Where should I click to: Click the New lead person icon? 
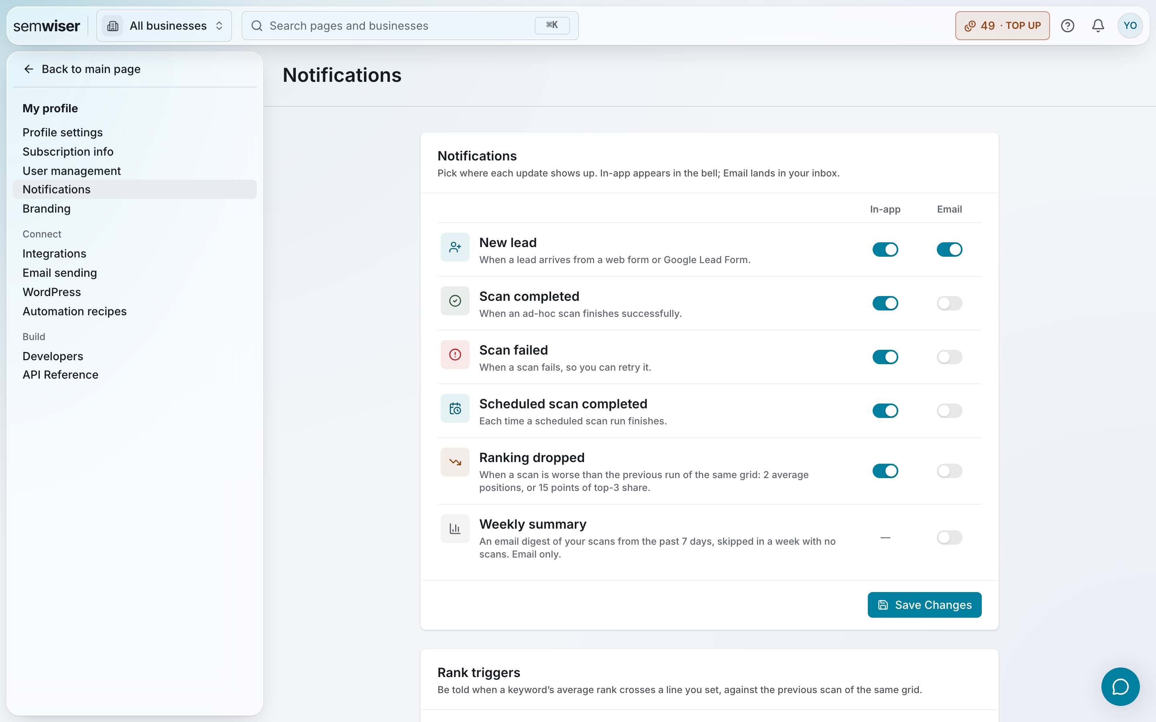(x=455, y=247)
